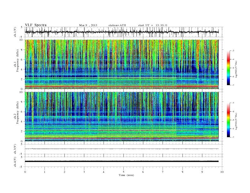Viewport: 250px width, 193px height.
Task: Click the "ch.3(V)" axis label
Action: pyautogui.click(x=15, y=149)
